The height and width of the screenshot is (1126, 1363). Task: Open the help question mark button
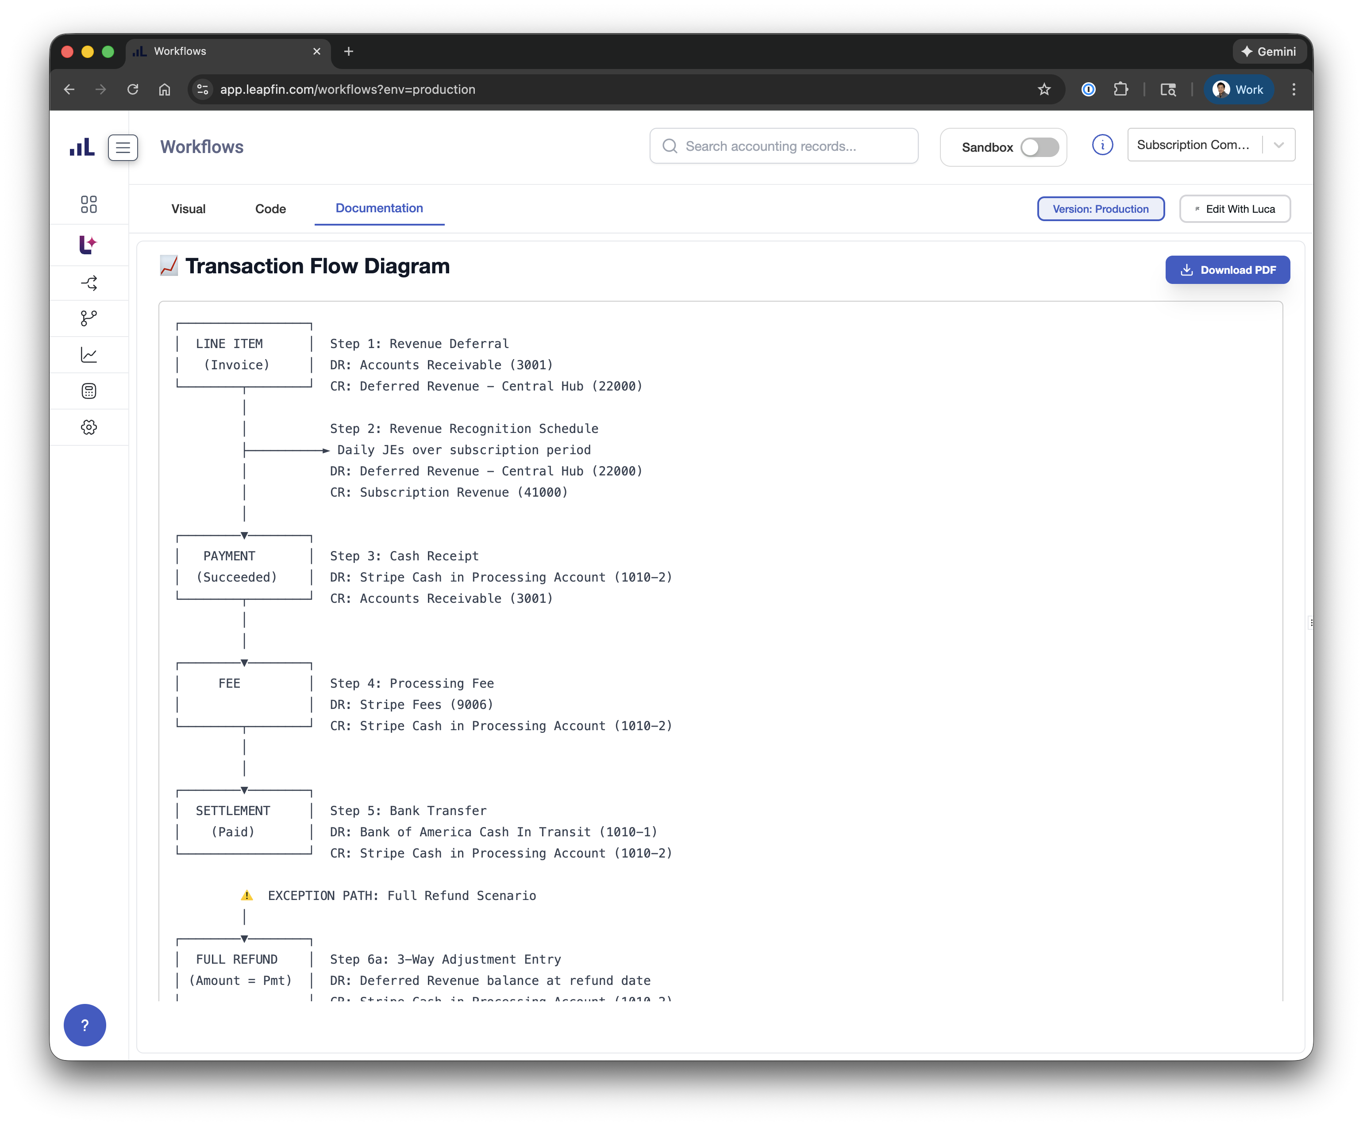coord(85,1025)
